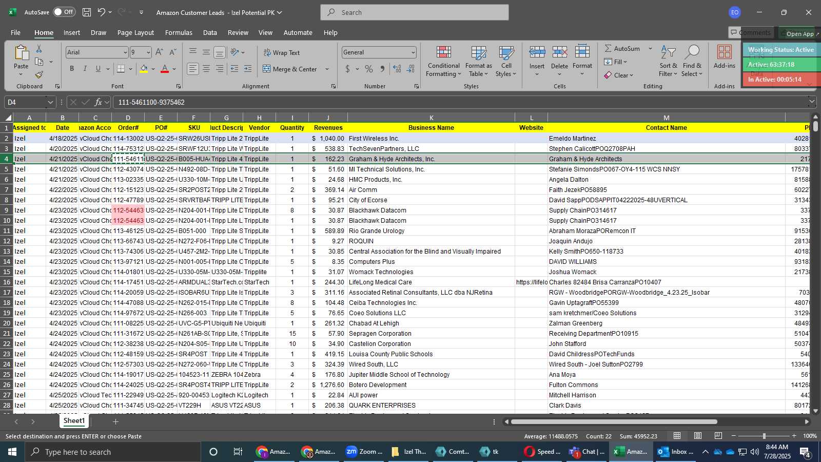This screenshot has height=462, width=821.
Task: Click Decrease Decimal icon
Action: coord(411,69)
